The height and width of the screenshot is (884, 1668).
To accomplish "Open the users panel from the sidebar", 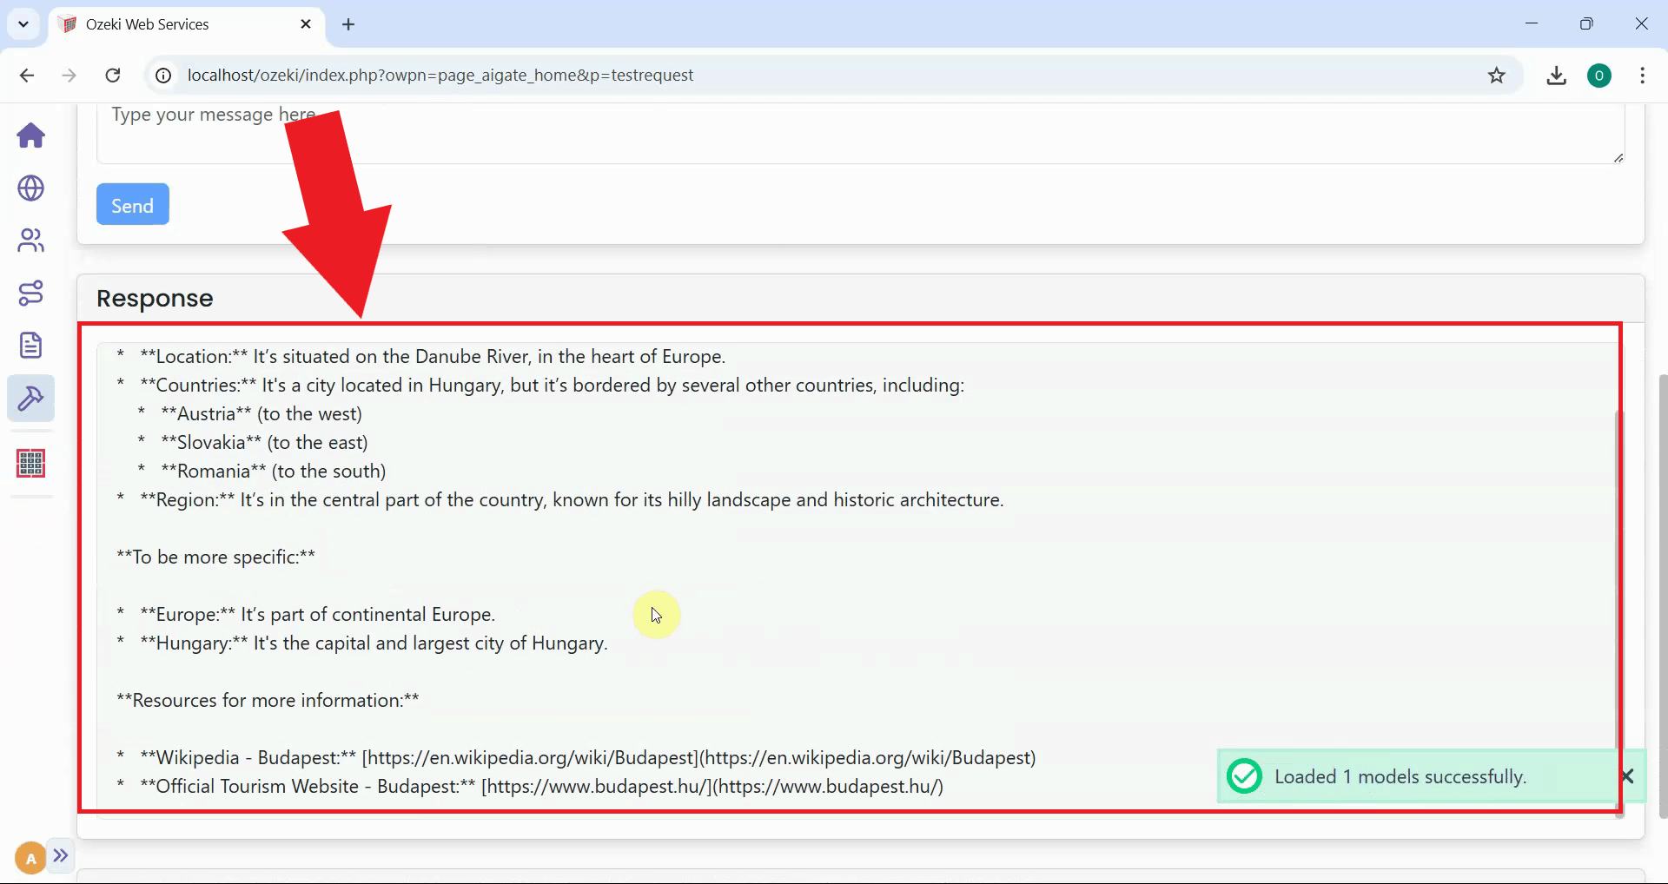I will point(30,241).
